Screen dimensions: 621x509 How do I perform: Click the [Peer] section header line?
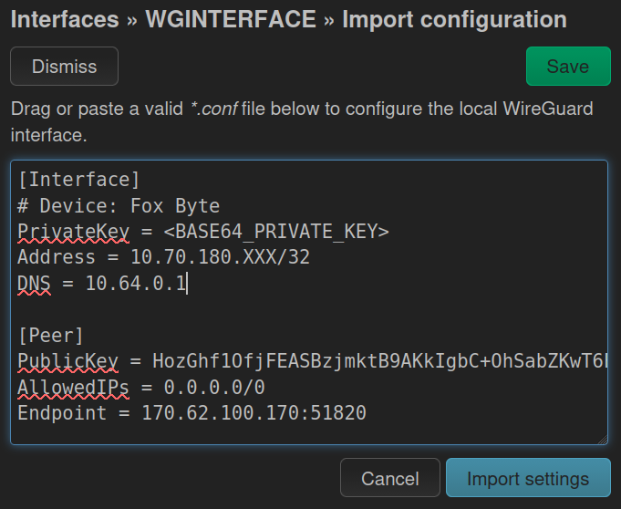[x=50, y=336]
